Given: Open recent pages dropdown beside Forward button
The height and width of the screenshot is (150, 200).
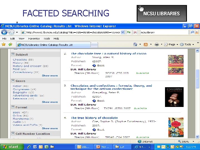Looking at the screenshot, I should (x=17, y=32).
